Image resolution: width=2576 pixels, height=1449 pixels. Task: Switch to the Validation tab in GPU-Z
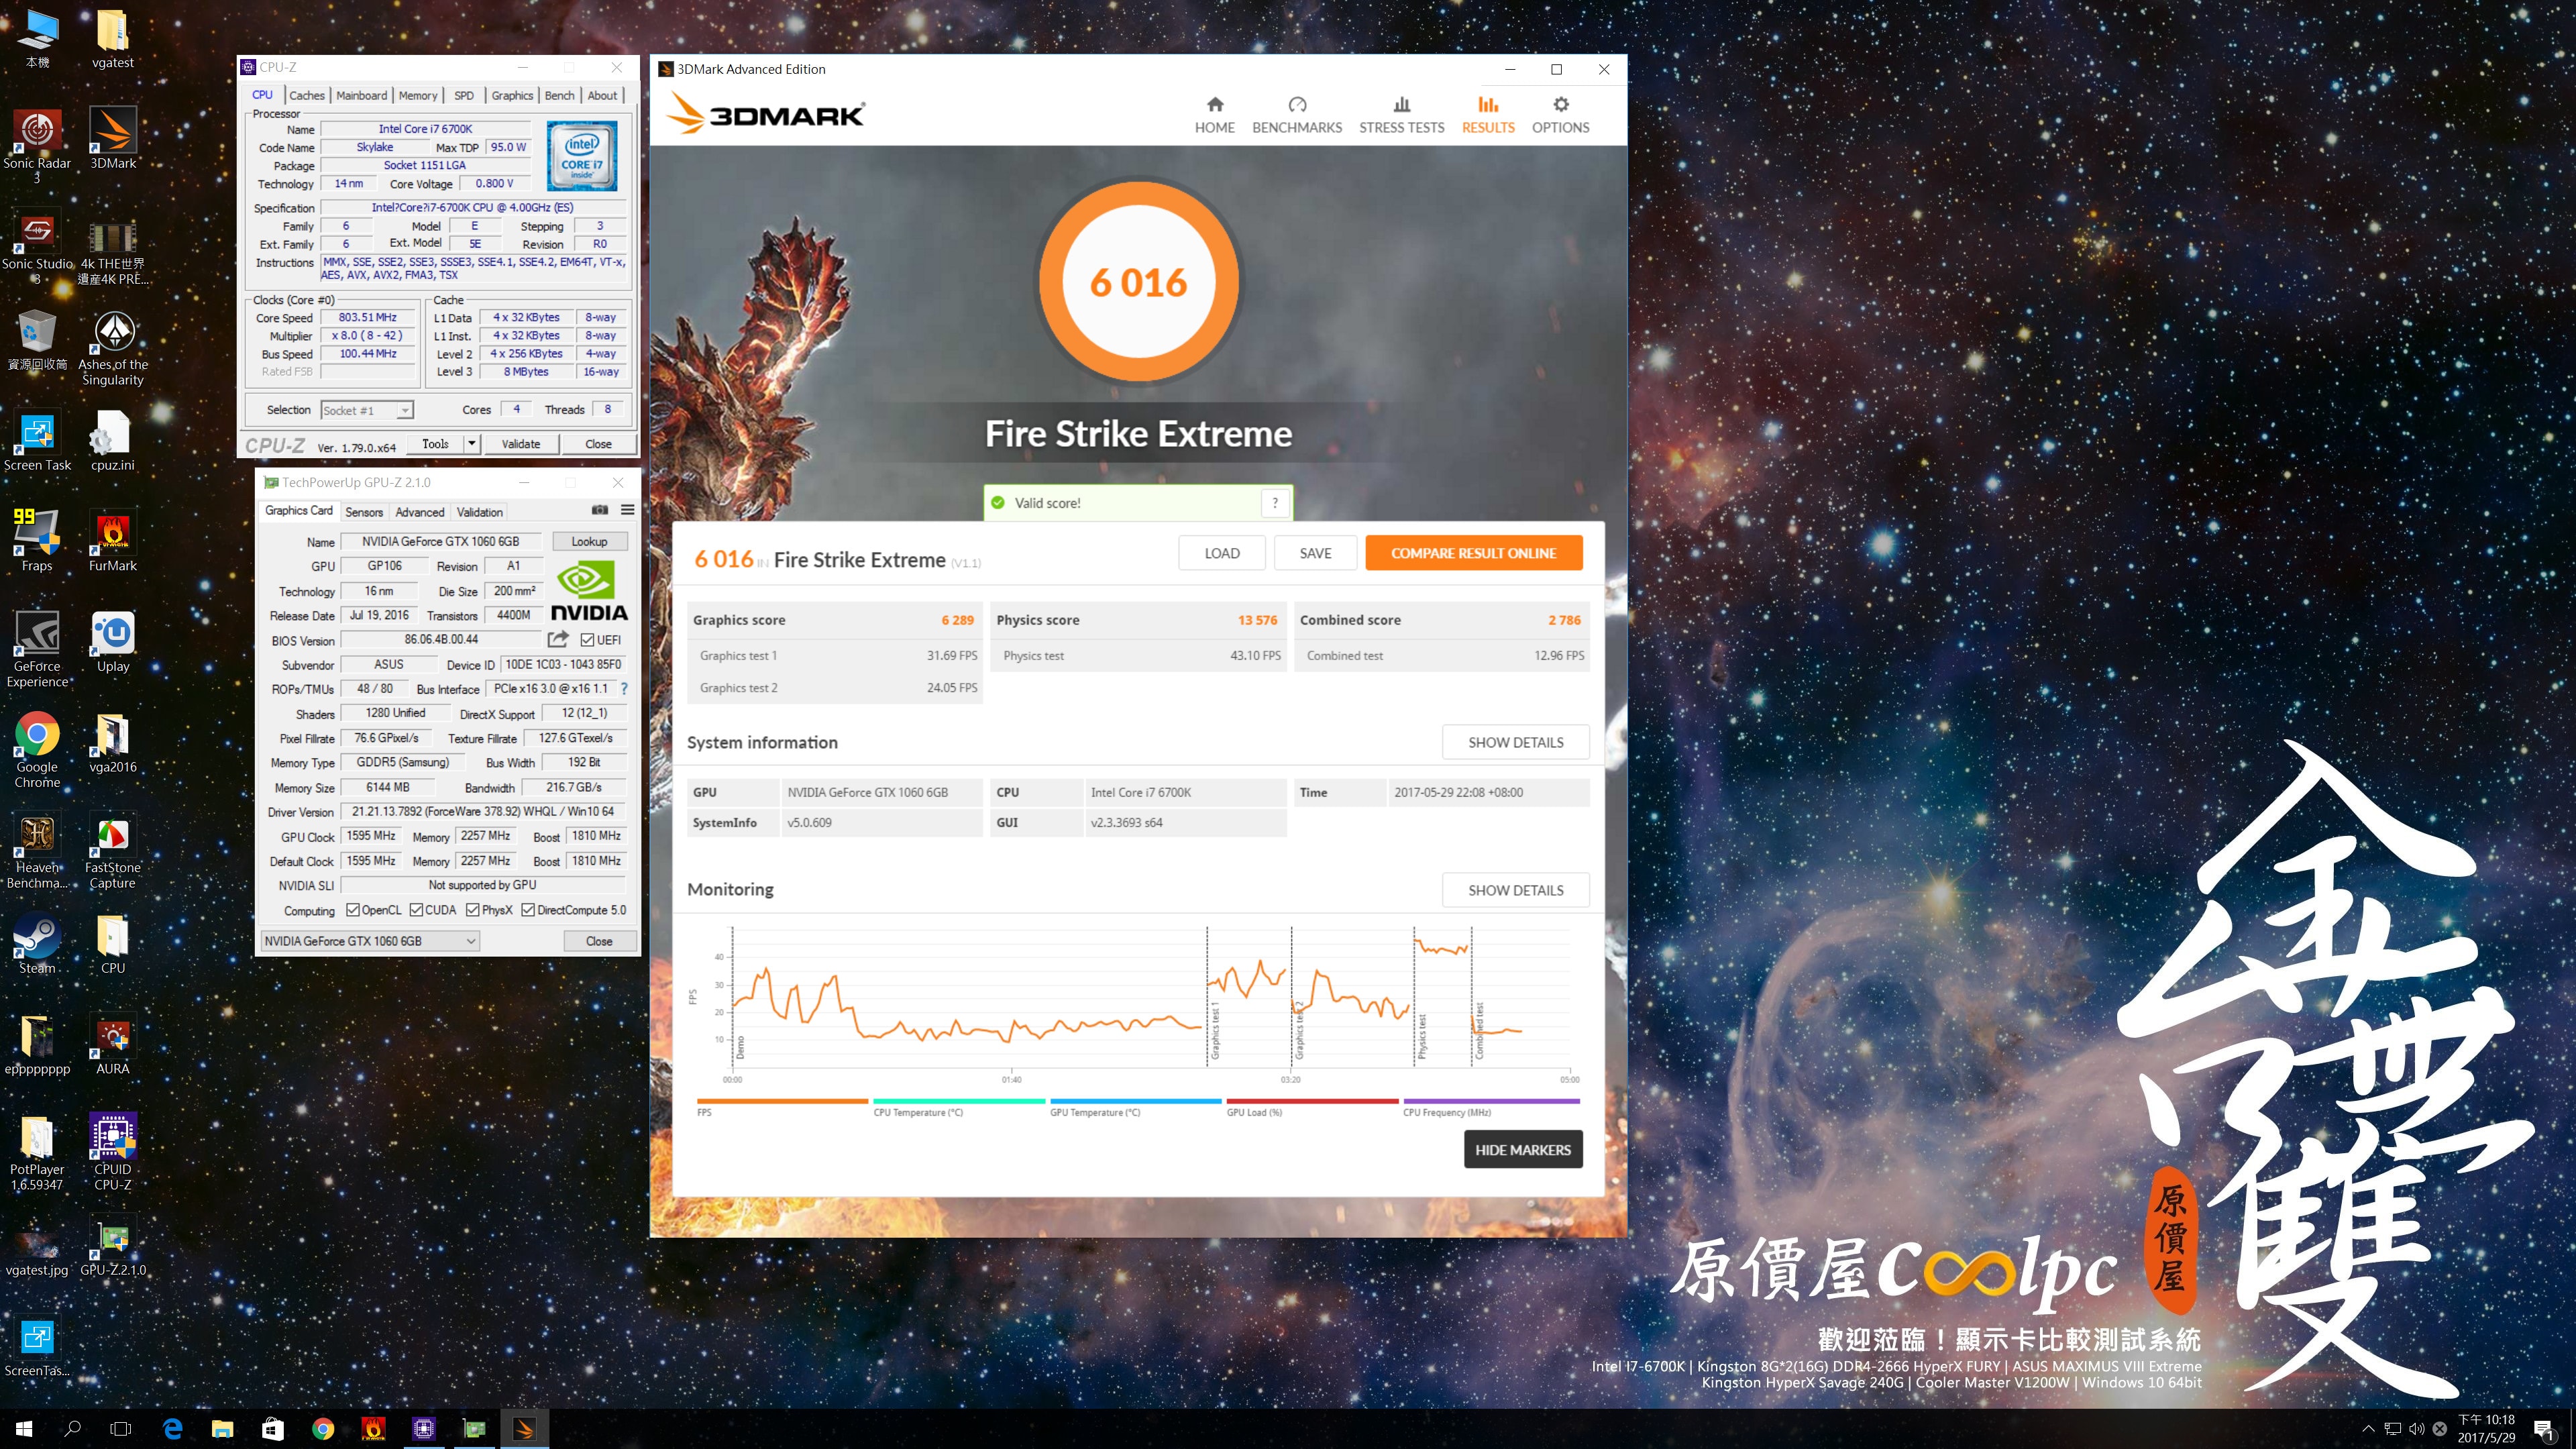pyautogui.click(x=480, y=512)
